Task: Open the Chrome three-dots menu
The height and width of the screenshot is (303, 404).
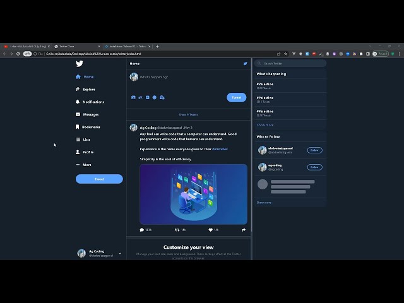Action: coord(400,54)
